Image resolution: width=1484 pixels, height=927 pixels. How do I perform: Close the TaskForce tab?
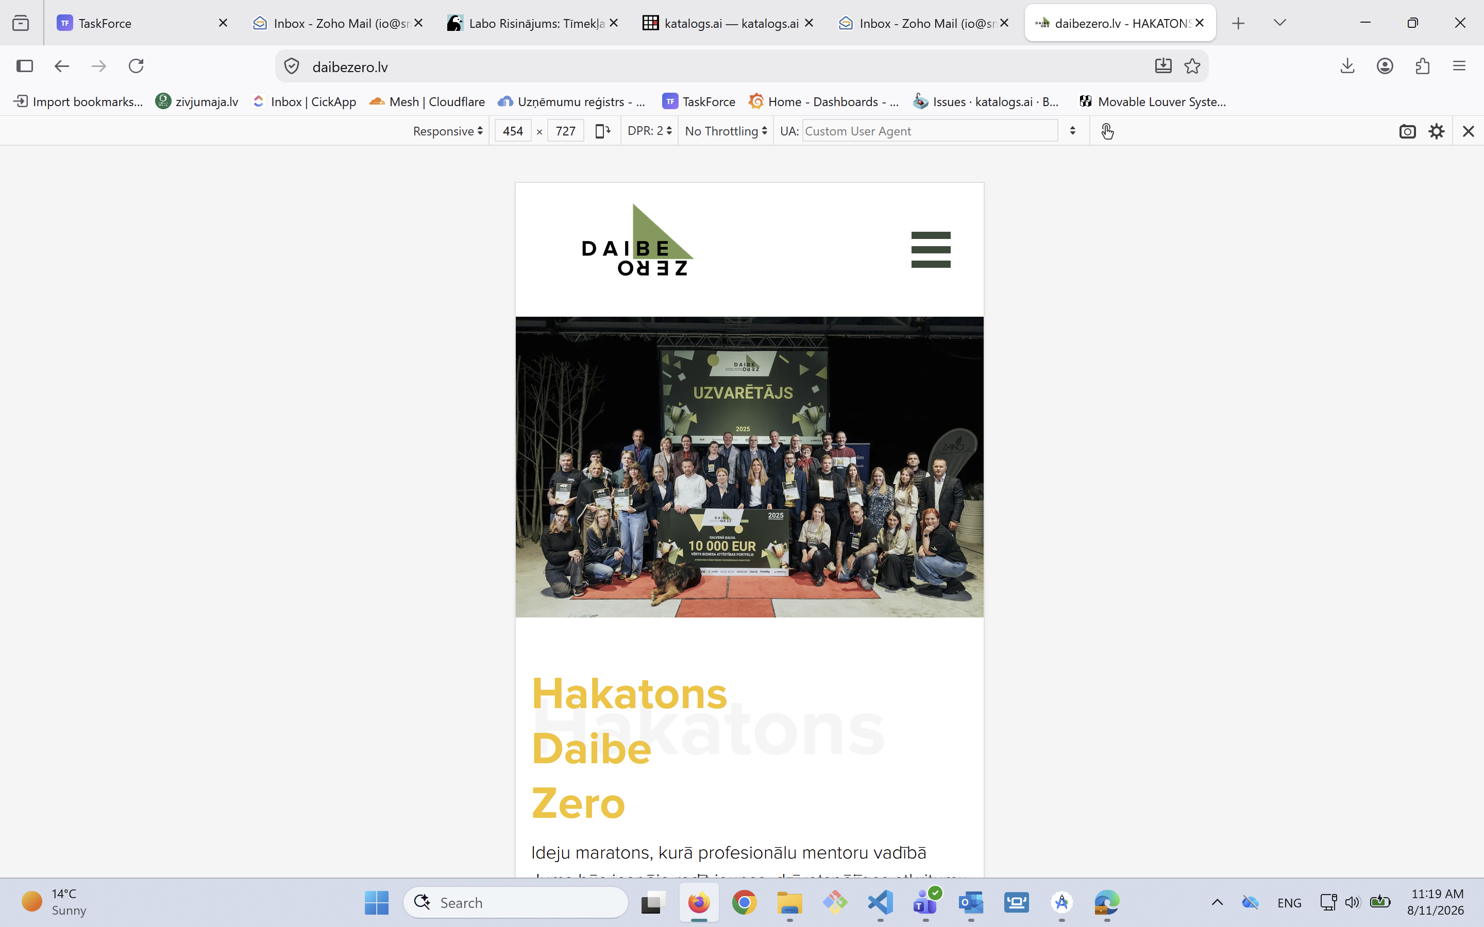coord(223,23)
